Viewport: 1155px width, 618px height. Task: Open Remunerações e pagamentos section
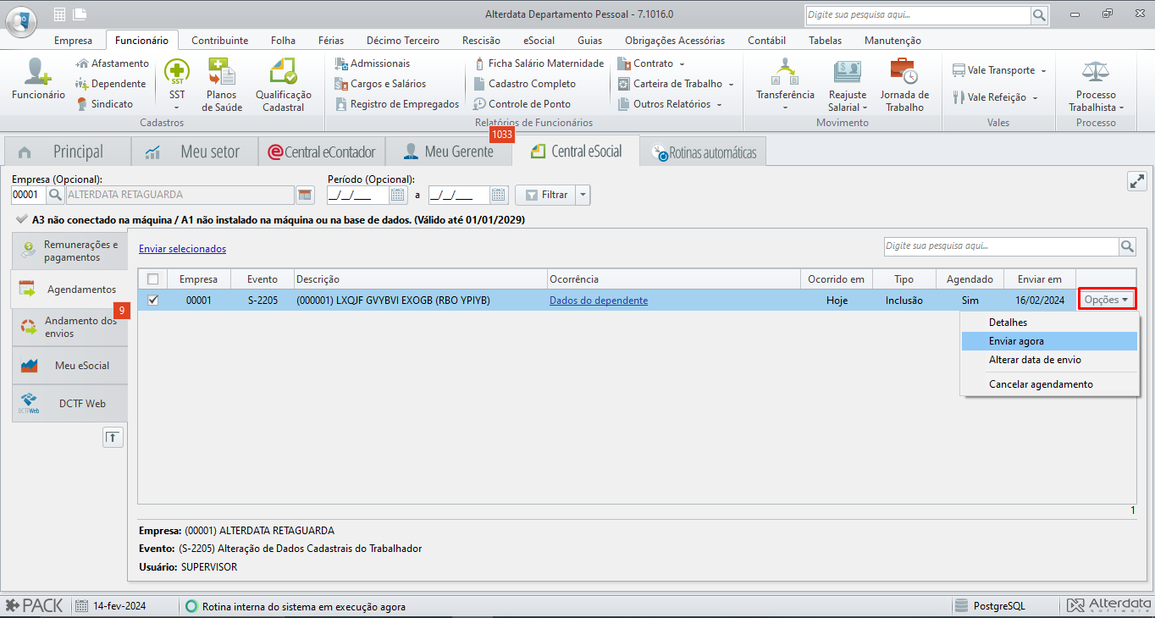(69, 251)
